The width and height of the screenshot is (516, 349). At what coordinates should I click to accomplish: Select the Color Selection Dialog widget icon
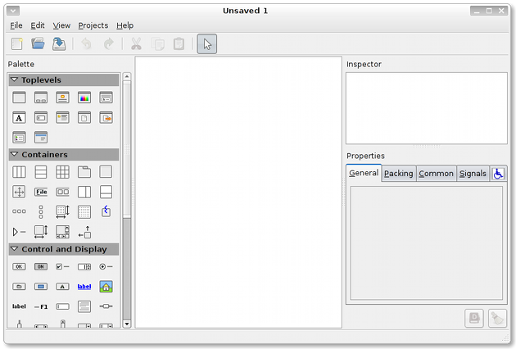click(x=84, y=97)
